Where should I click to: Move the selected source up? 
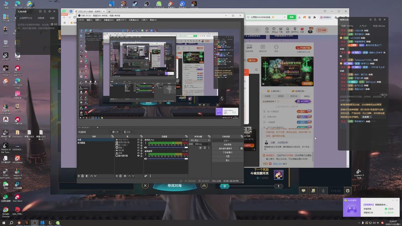coord(130,176)
